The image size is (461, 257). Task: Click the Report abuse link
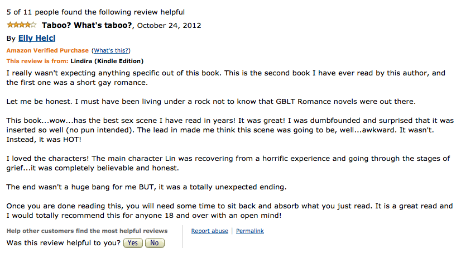210,231
